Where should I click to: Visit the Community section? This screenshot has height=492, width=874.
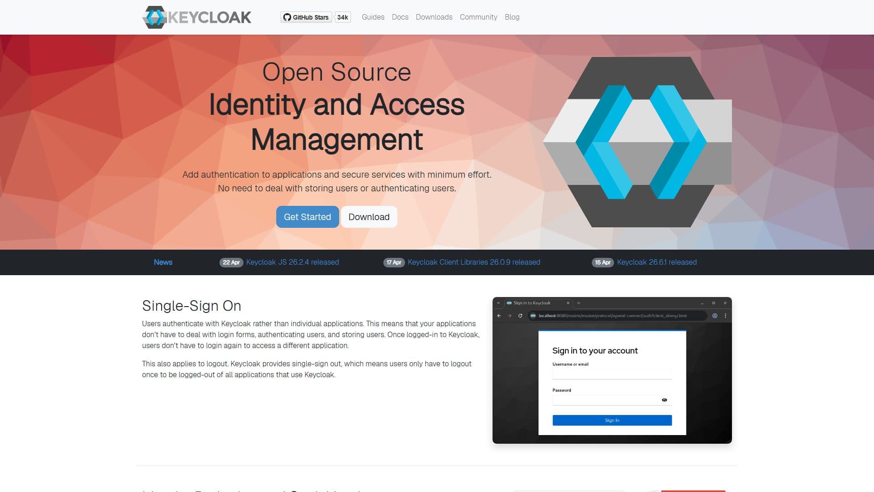pos(478,17)
